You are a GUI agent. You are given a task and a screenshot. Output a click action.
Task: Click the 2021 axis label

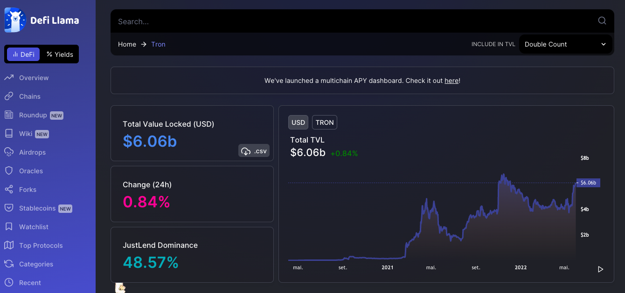387,267
